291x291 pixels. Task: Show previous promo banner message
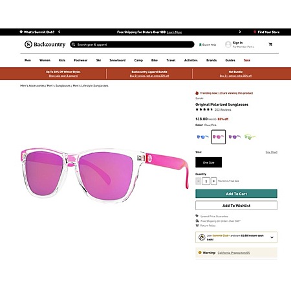tap(59, 32)
